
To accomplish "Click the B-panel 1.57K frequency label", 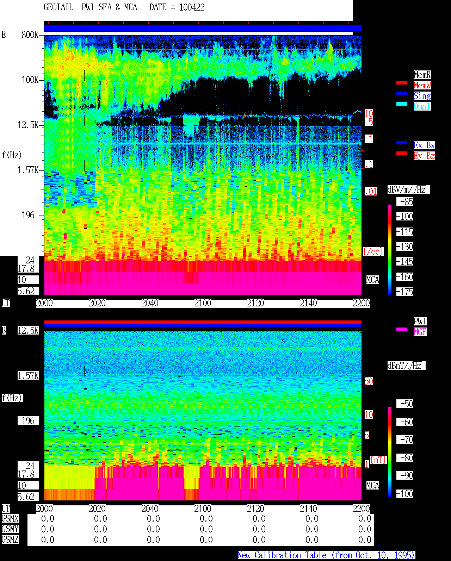I will pyautogui.click(x=28, y=376).
